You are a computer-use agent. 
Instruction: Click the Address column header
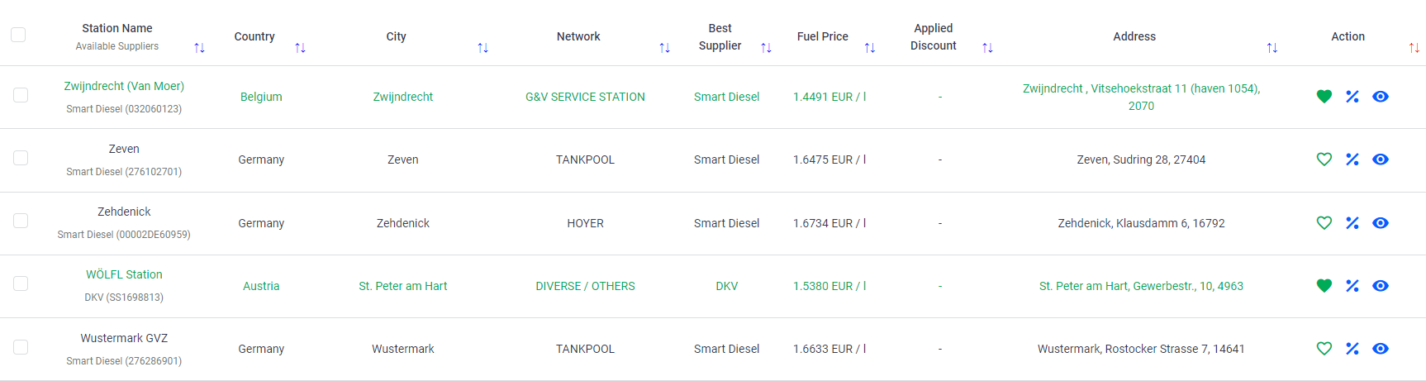1134,36
